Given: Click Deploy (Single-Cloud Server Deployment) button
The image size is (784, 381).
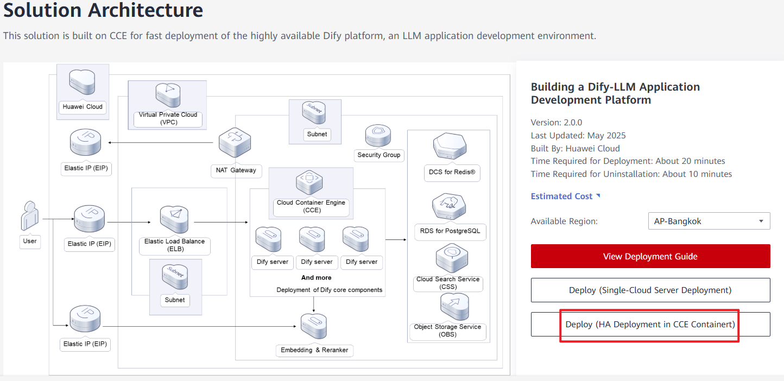Looking at the screenshot, I should point(650,290).
